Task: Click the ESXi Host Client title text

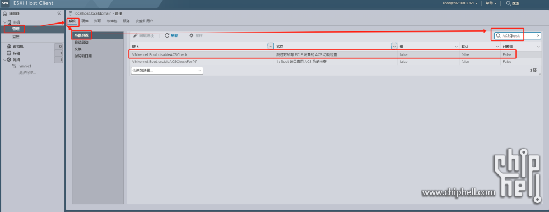Action: (33, 3)
